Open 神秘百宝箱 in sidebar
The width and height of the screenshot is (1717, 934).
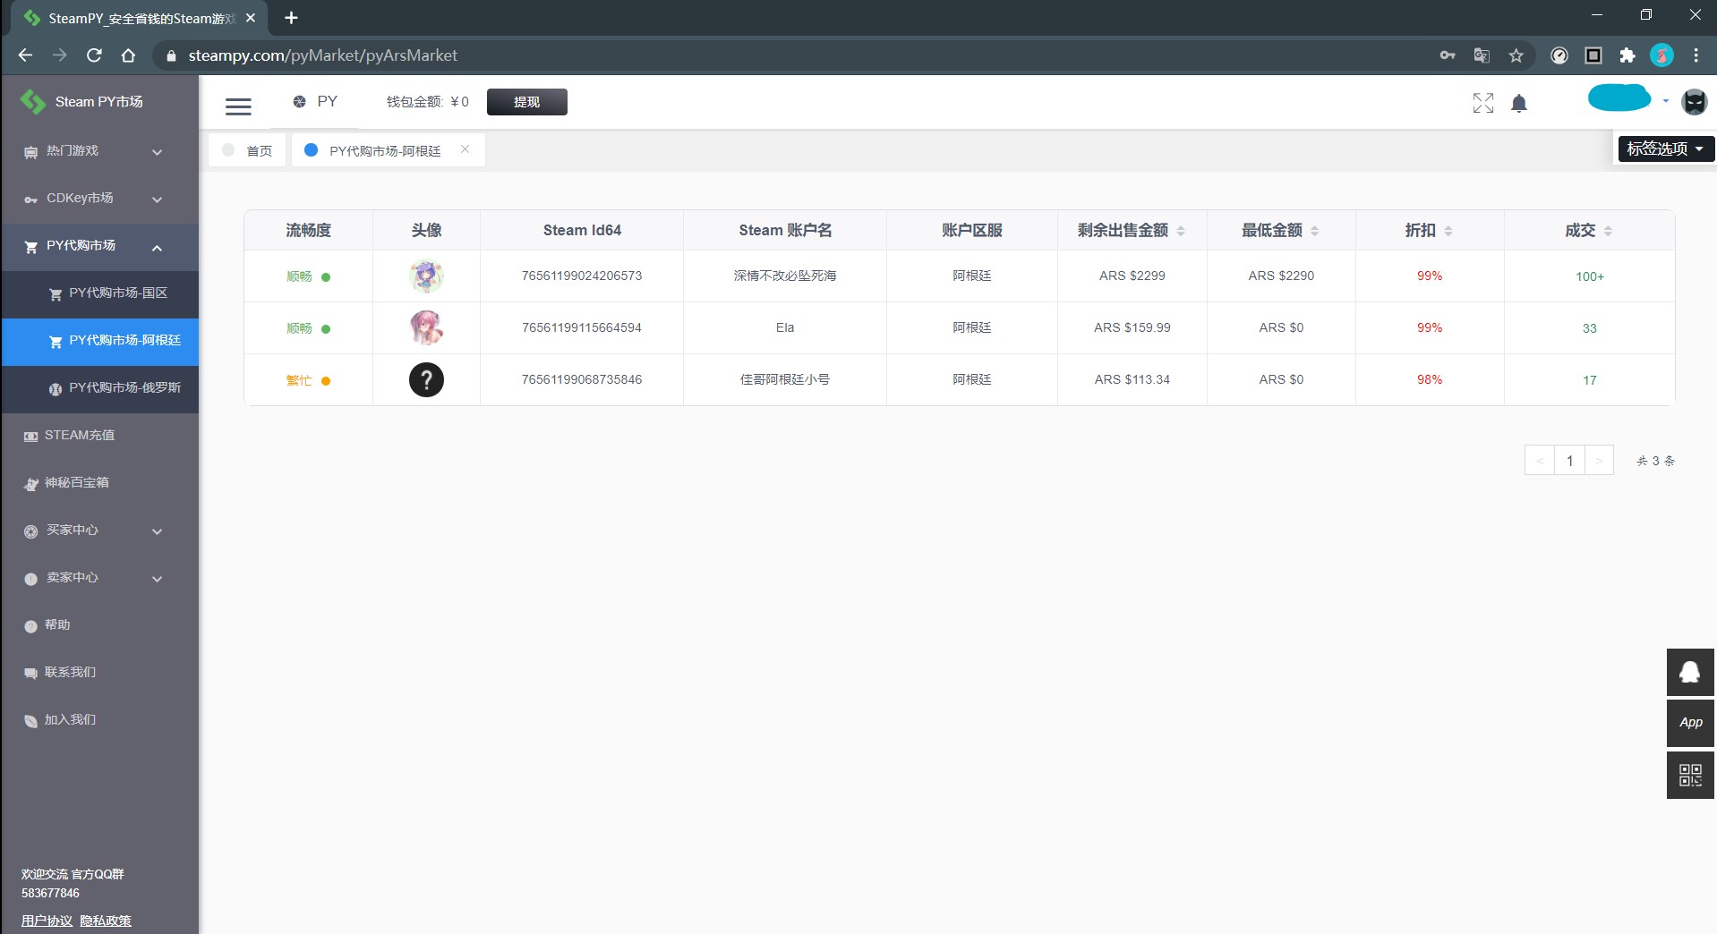coord(99,483)
